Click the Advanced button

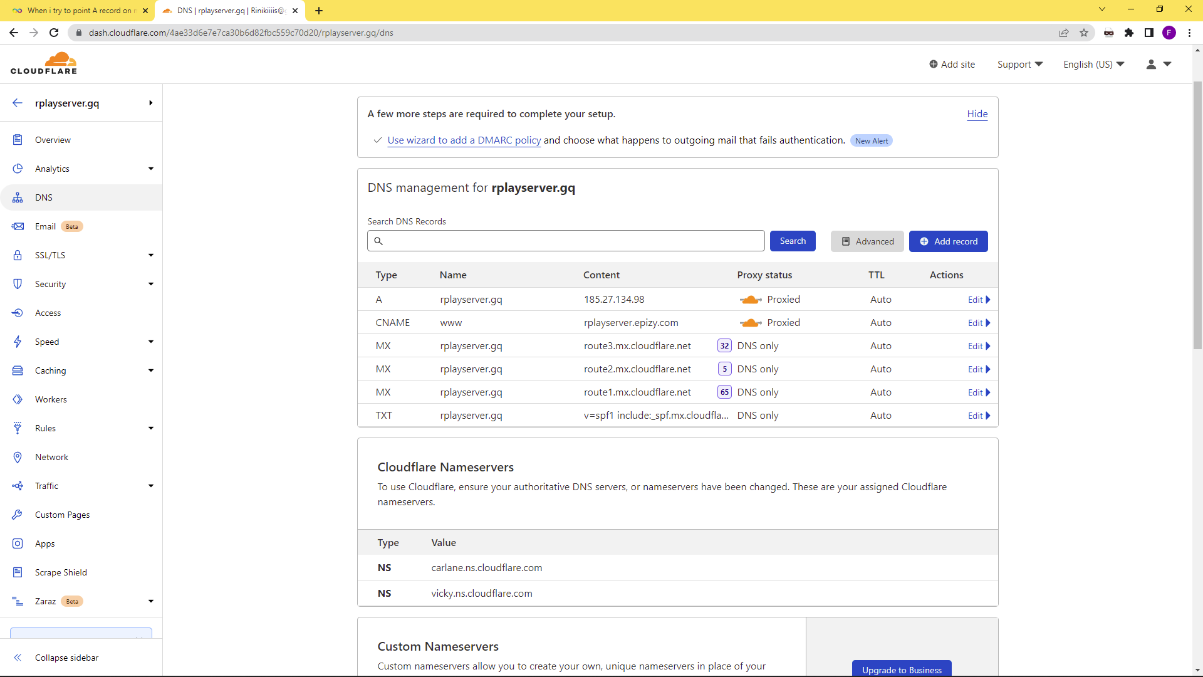tap(867, 241)
